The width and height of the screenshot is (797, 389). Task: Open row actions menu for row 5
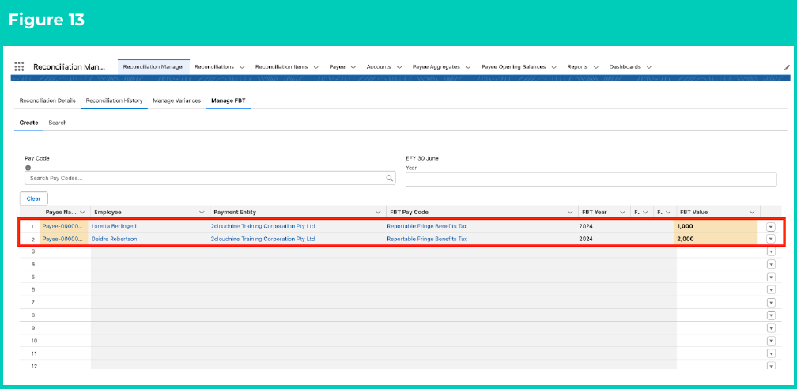[x=771, y=278]
